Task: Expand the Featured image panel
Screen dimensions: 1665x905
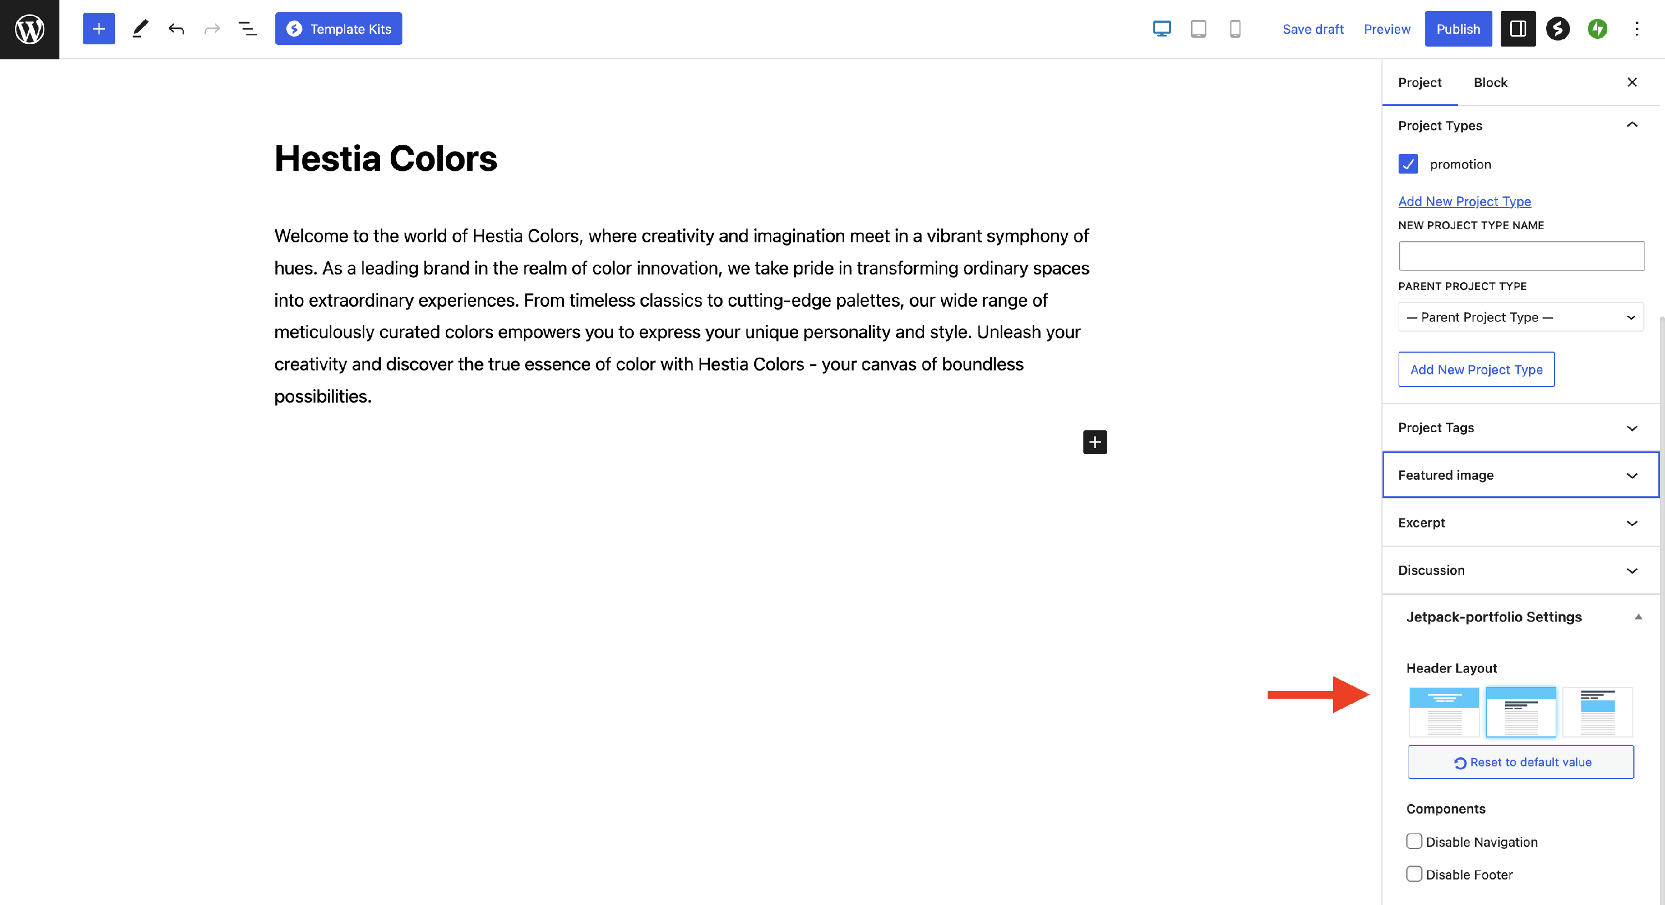Action: click(x=1520, y=475)
